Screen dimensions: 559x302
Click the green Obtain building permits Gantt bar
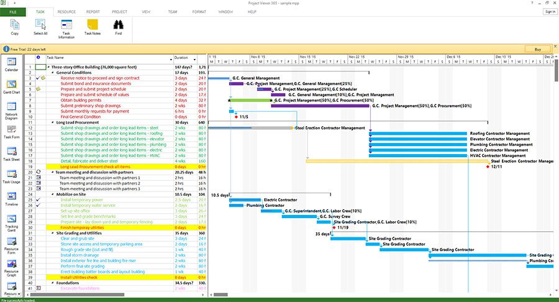(251, 100)
